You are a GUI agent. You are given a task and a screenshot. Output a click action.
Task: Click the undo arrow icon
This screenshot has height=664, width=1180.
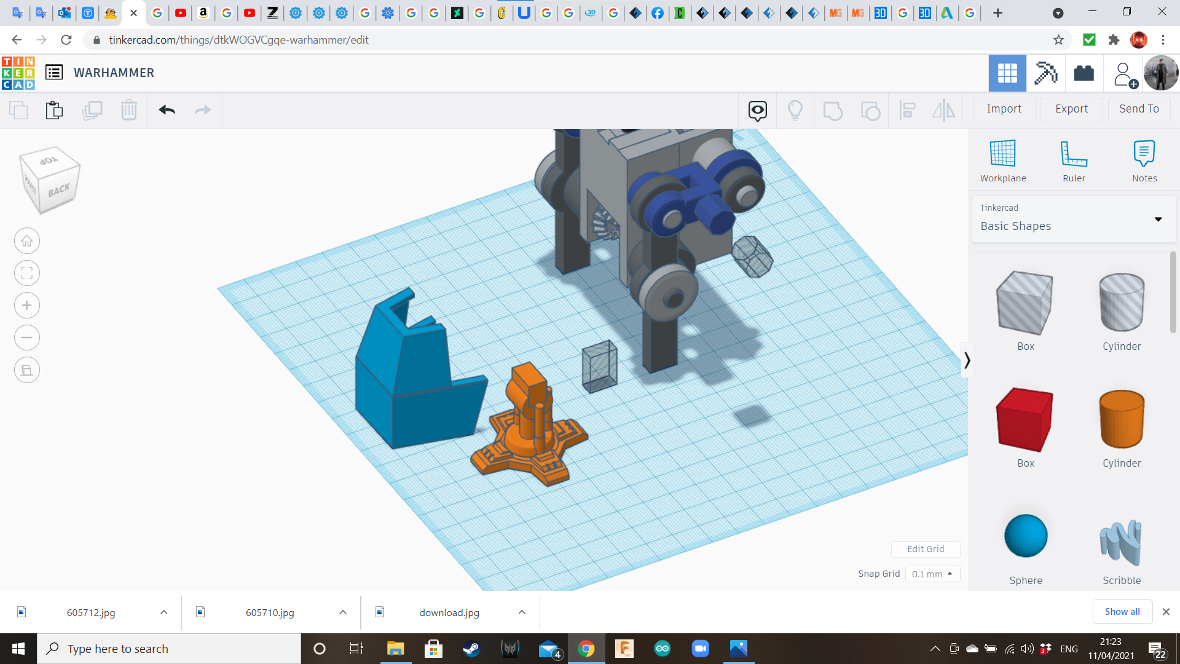point(167,110)
